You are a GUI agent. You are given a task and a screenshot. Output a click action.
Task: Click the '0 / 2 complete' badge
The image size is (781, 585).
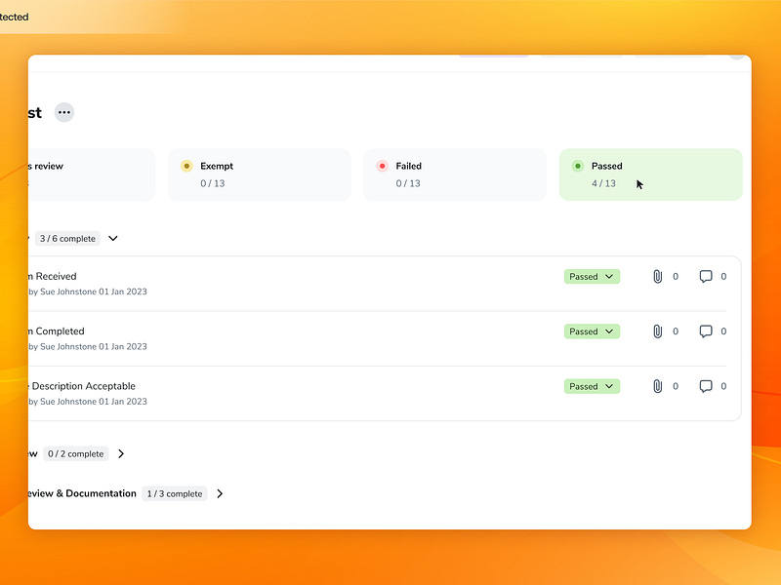pos(76,453)
